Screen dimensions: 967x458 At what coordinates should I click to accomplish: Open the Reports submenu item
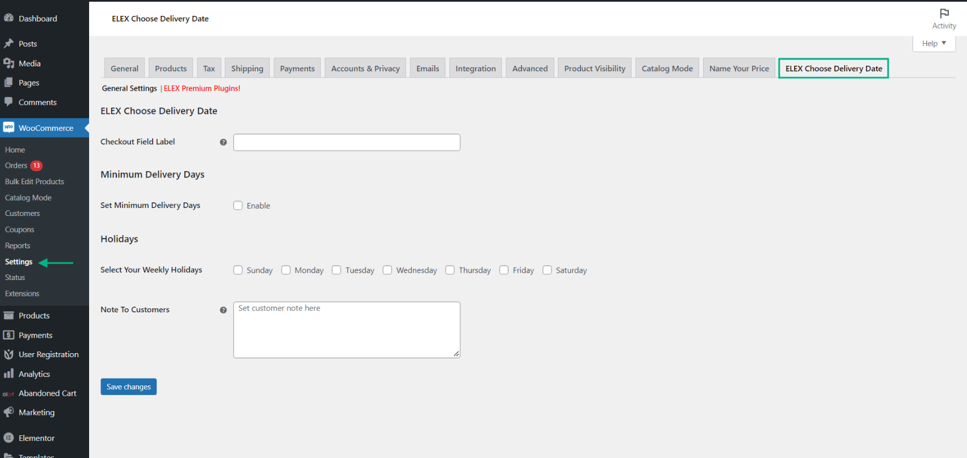(18, 245)
